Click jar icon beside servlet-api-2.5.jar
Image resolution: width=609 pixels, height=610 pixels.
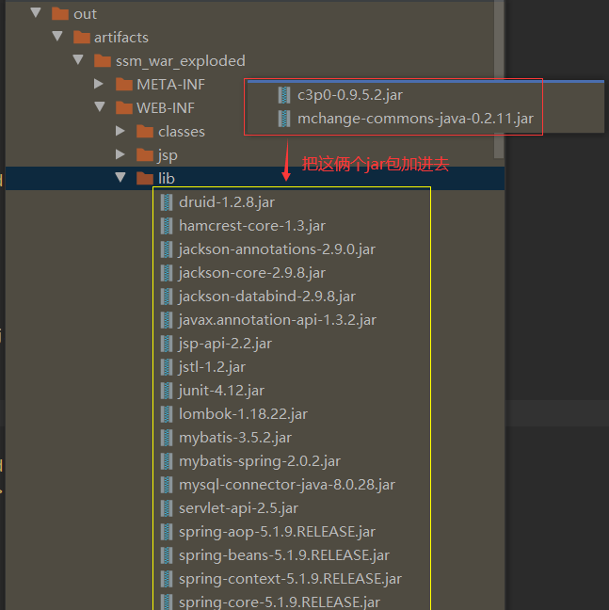(x=167, y=508)
